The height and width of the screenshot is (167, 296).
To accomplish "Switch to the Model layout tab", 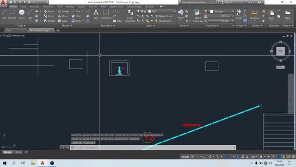I will click(x=7, y=152).
